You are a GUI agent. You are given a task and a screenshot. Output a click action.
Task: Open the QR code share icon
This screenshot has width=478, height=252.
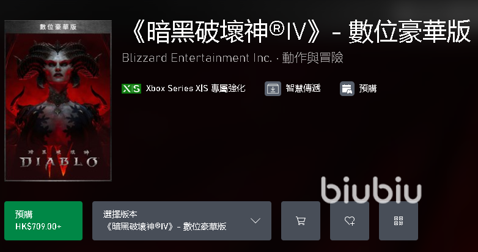pos(398,221)
